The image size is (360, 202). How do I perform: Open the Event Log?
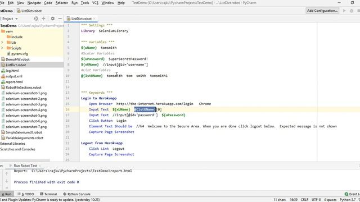pyautogui.click(x=352, y=194)
